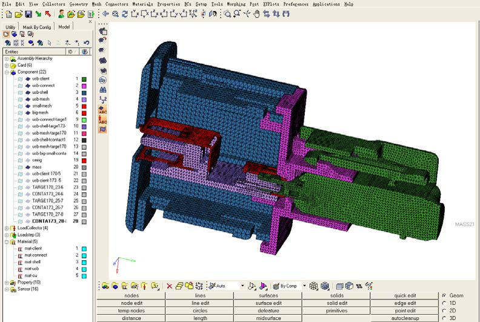The image size is (480, 322).
Task: Click the undo arrow in browser toolbar
Action: 87,42
